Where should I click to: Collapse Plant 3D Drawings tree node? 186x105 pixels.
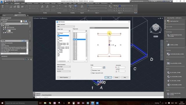[x=3, y=29]
